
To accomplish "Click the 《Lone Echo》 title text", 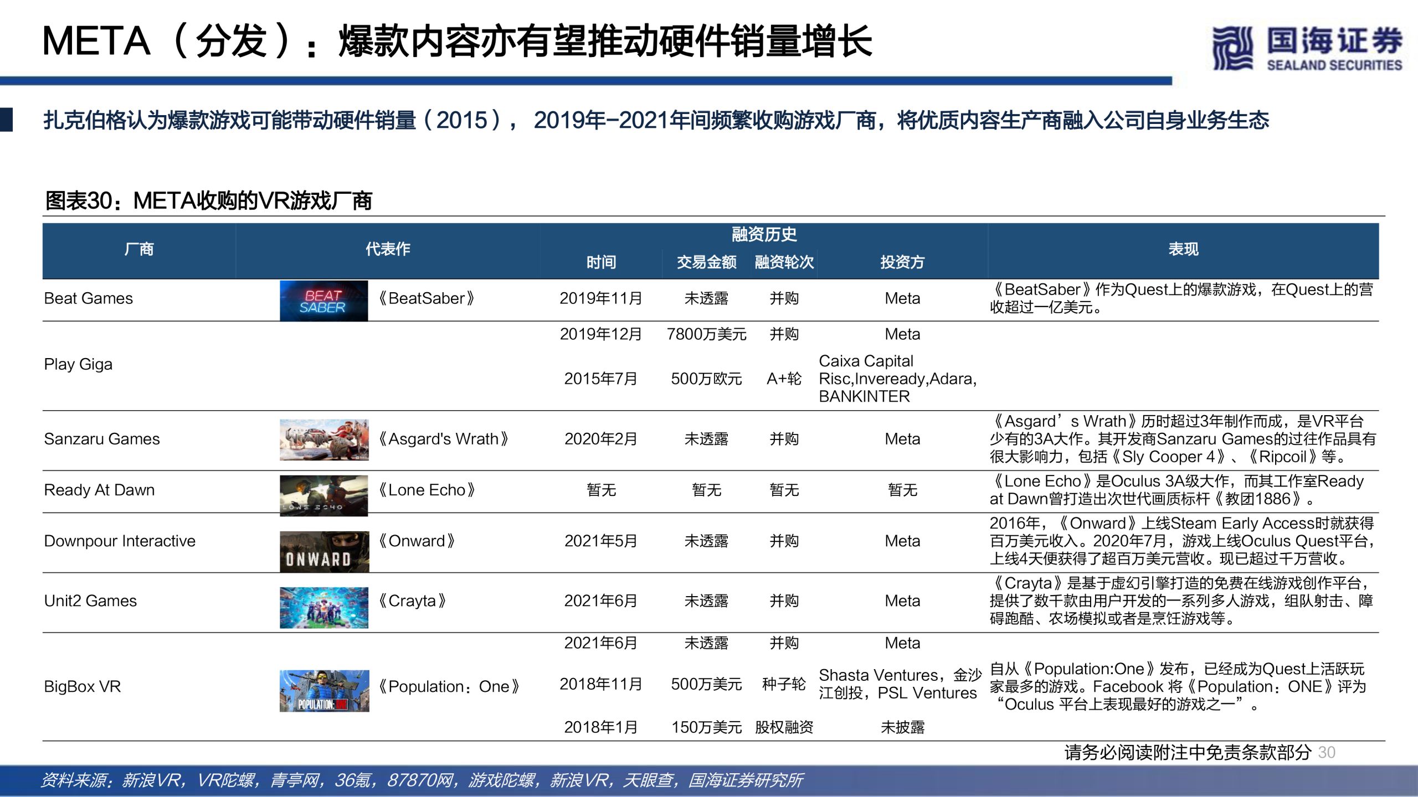I will point(427,490).
